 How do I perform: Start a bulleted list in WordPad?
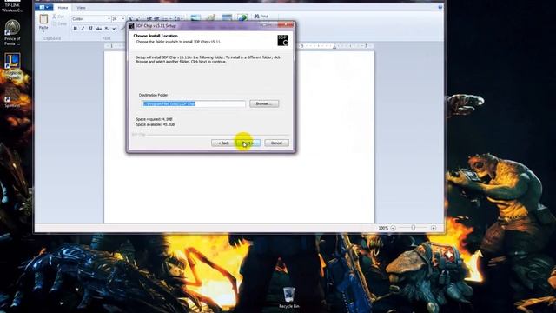pyautogui.click(x=166, y=18)
